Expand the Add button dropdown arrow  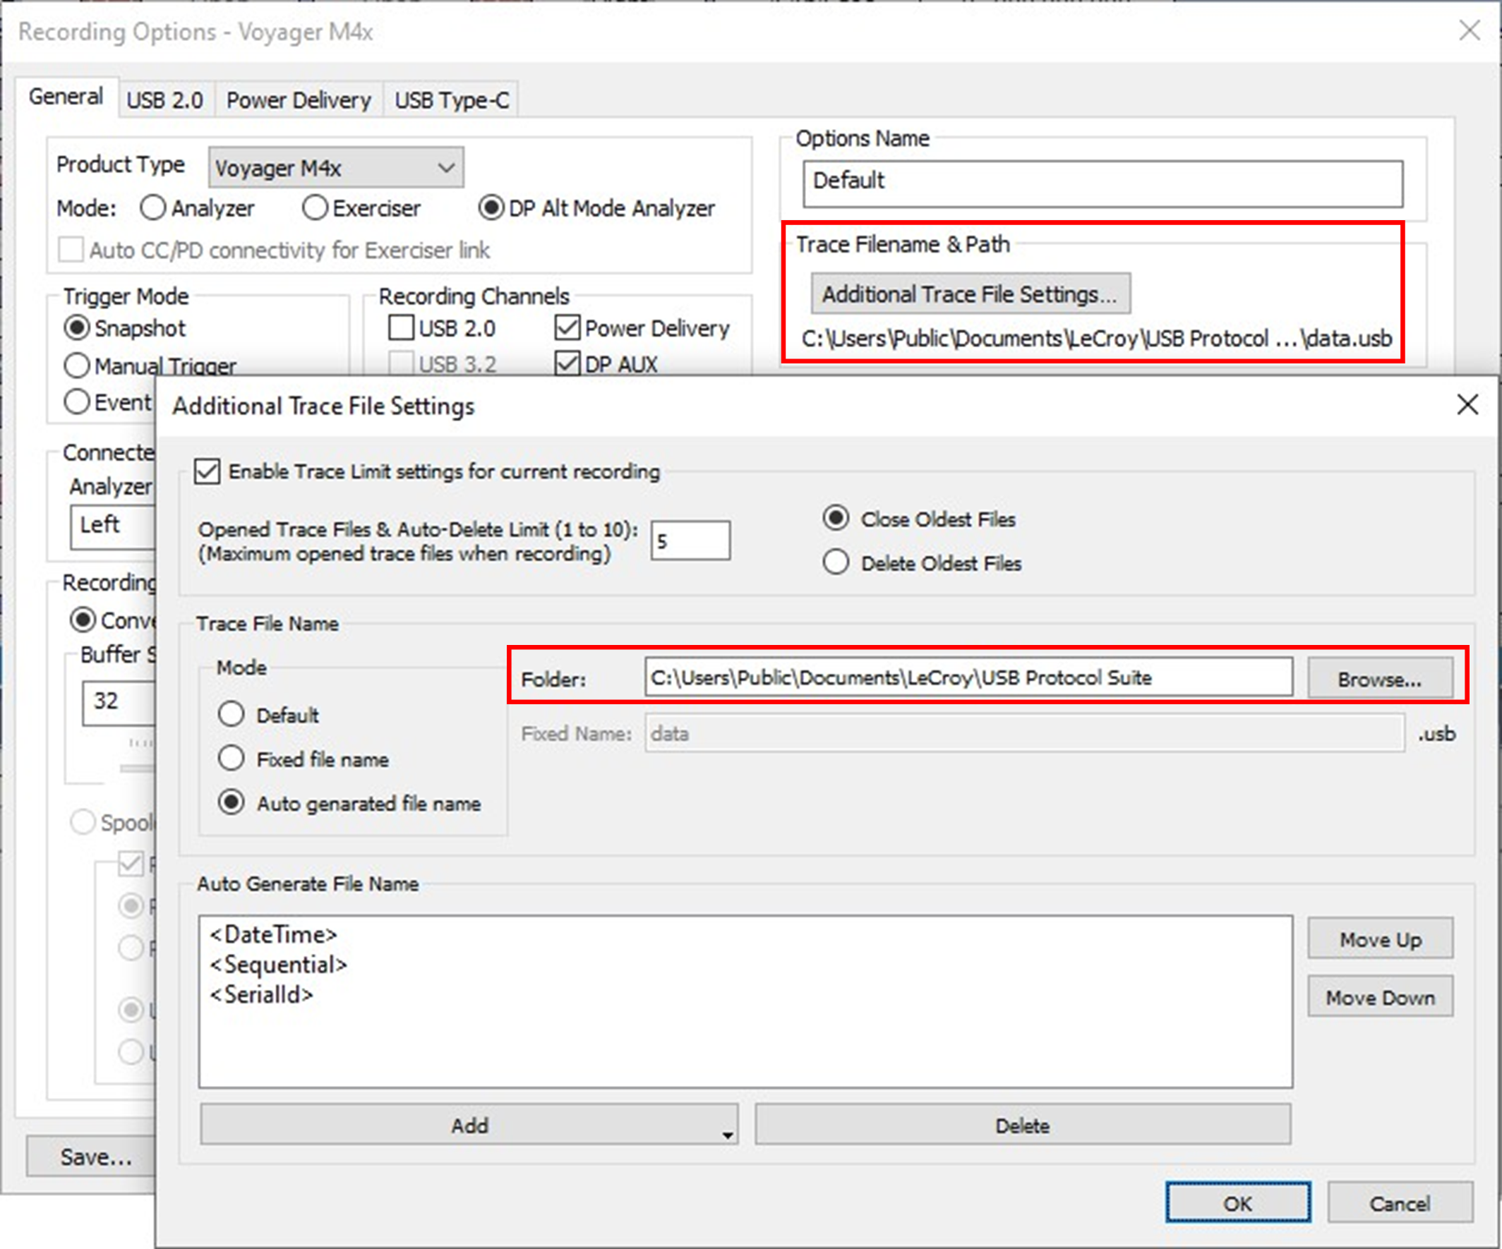point(728,1135)
